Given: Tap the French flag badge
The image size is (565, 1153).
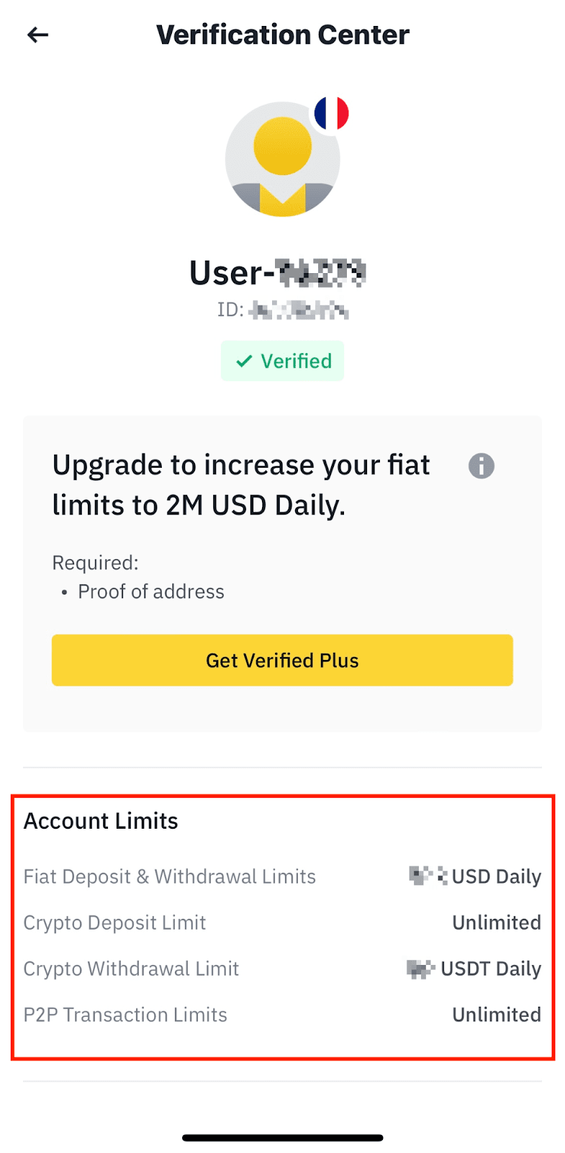Looking at the screenshot, I should [331, 114].
